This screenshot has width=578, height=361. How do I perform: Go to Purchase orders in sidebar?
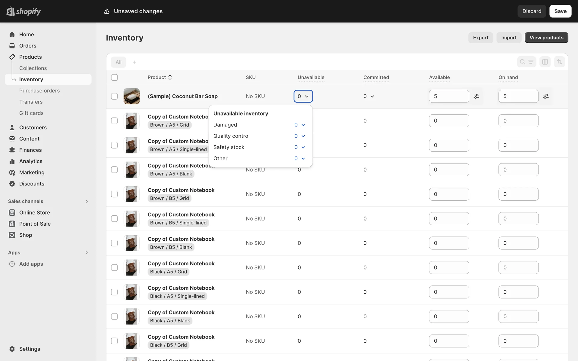tap(39, 91)
